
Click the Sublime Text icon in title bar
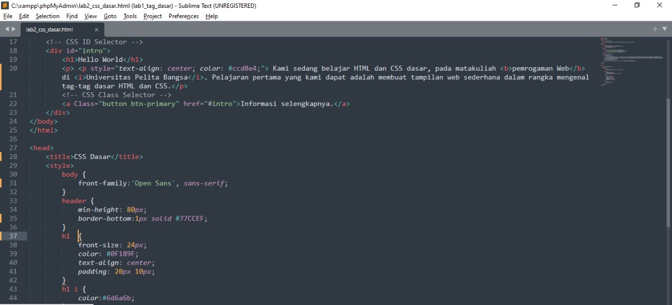pos(5,5)
